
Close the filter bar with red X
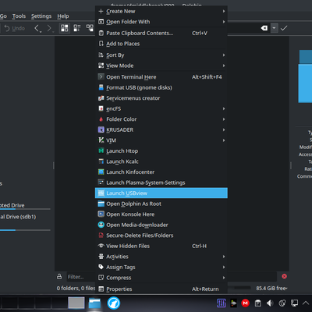(x=284, y=276)
